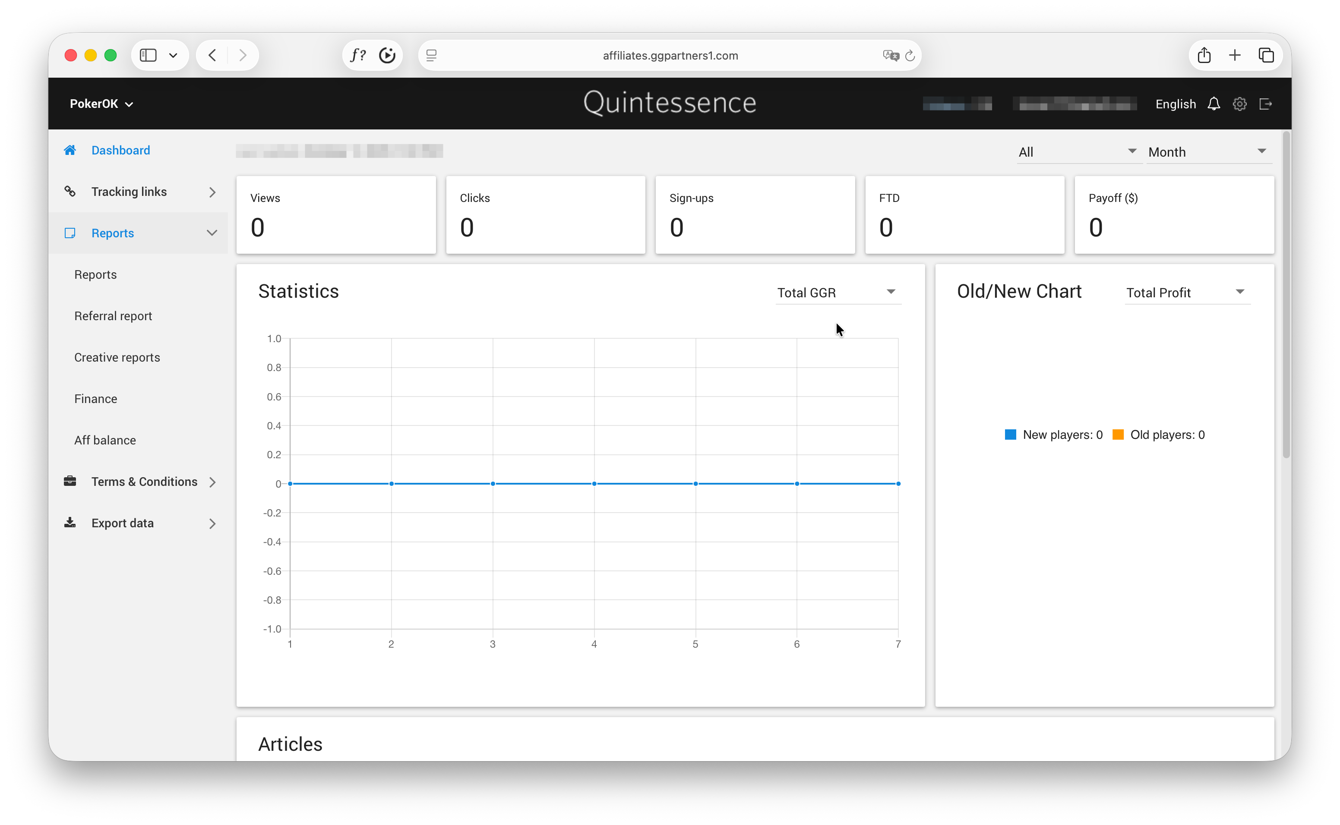The width and height of the screenshot is (1340, 825).
Task: Click the logout icon in header
Action: [x=1265, y=104]
